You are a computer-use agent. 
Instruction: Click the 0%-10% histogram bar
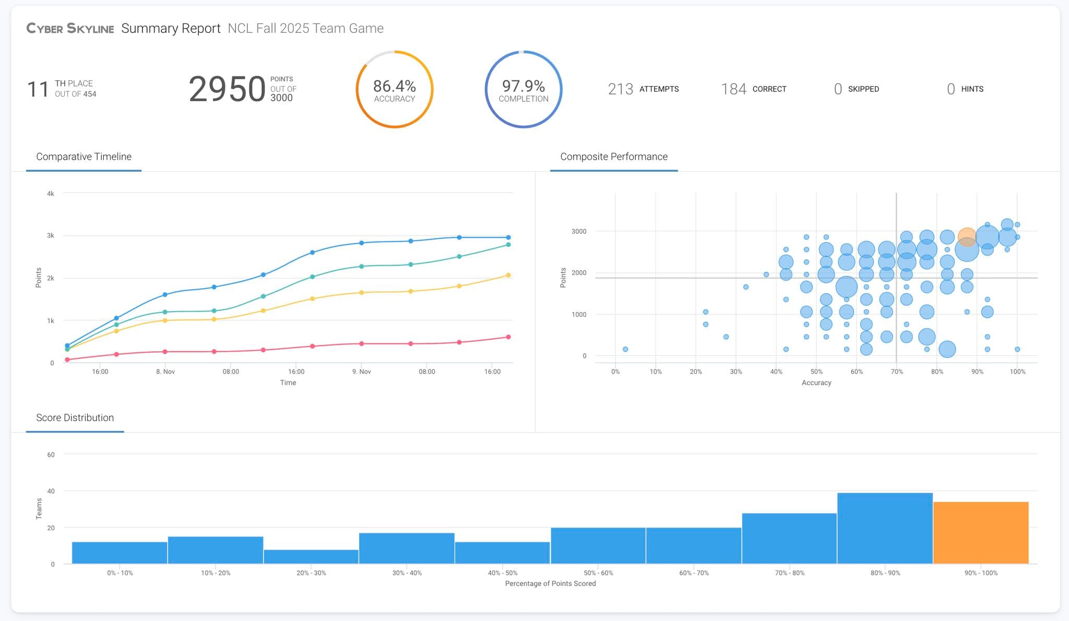point(120,553)
